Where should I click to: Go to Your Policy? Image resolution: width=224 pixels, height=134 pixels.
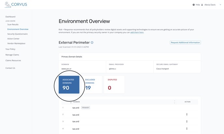10,49
